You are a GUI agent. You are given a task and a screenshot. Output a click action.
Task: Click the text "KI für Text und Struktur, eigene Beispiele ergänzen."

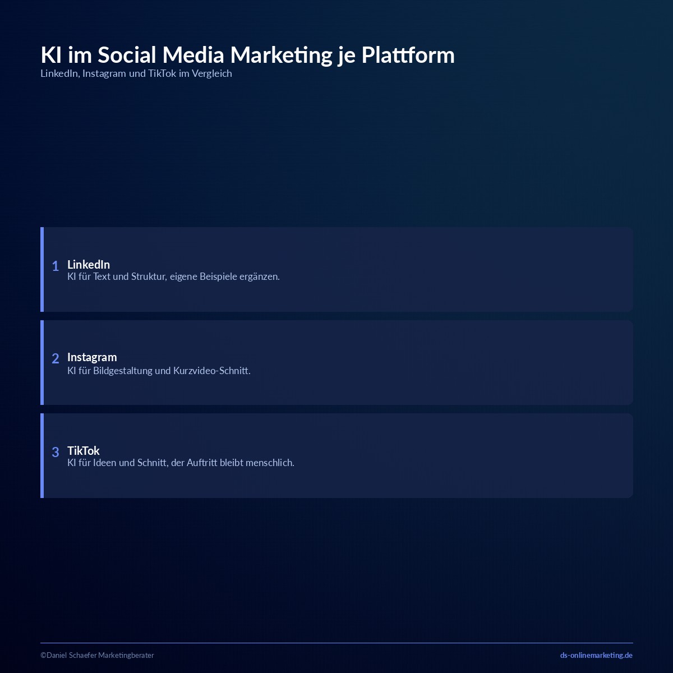[173, 276]
